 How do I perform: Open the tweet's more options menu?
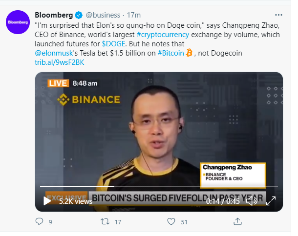pos(278,15)
